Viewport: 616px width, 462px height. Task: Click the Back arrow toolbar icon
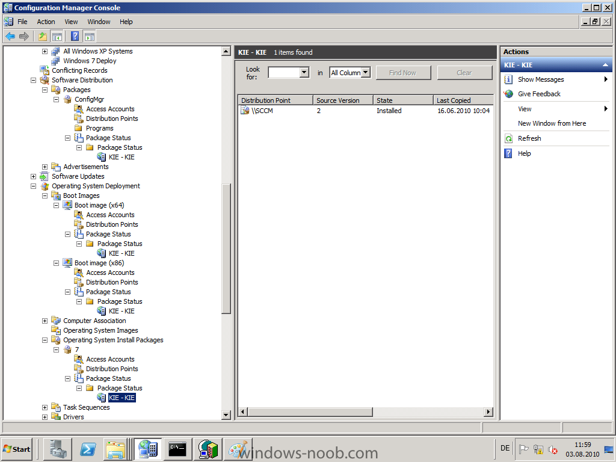pos(10,37)
